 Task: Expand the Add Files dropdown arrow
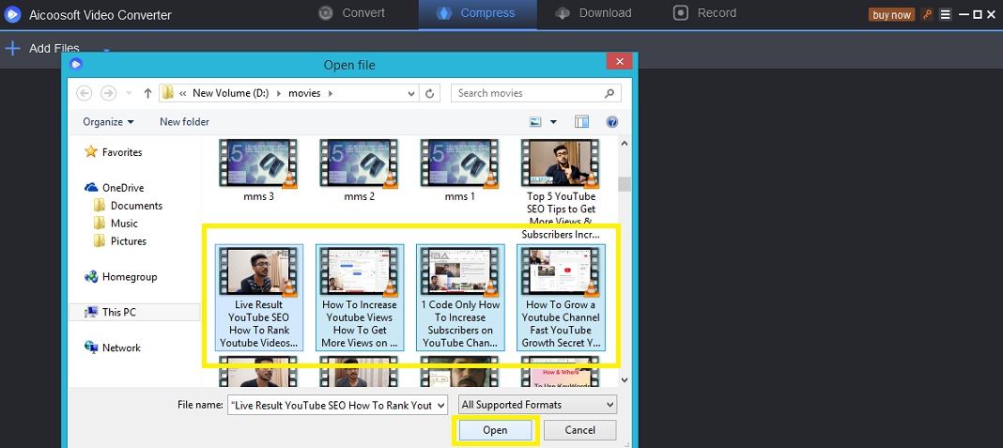[x=106, y=50]
